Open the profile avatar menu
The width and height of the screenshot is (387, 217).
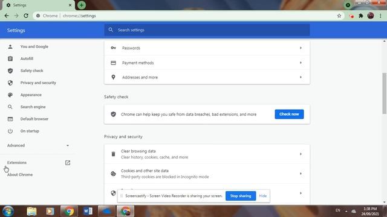pos(371,16)
